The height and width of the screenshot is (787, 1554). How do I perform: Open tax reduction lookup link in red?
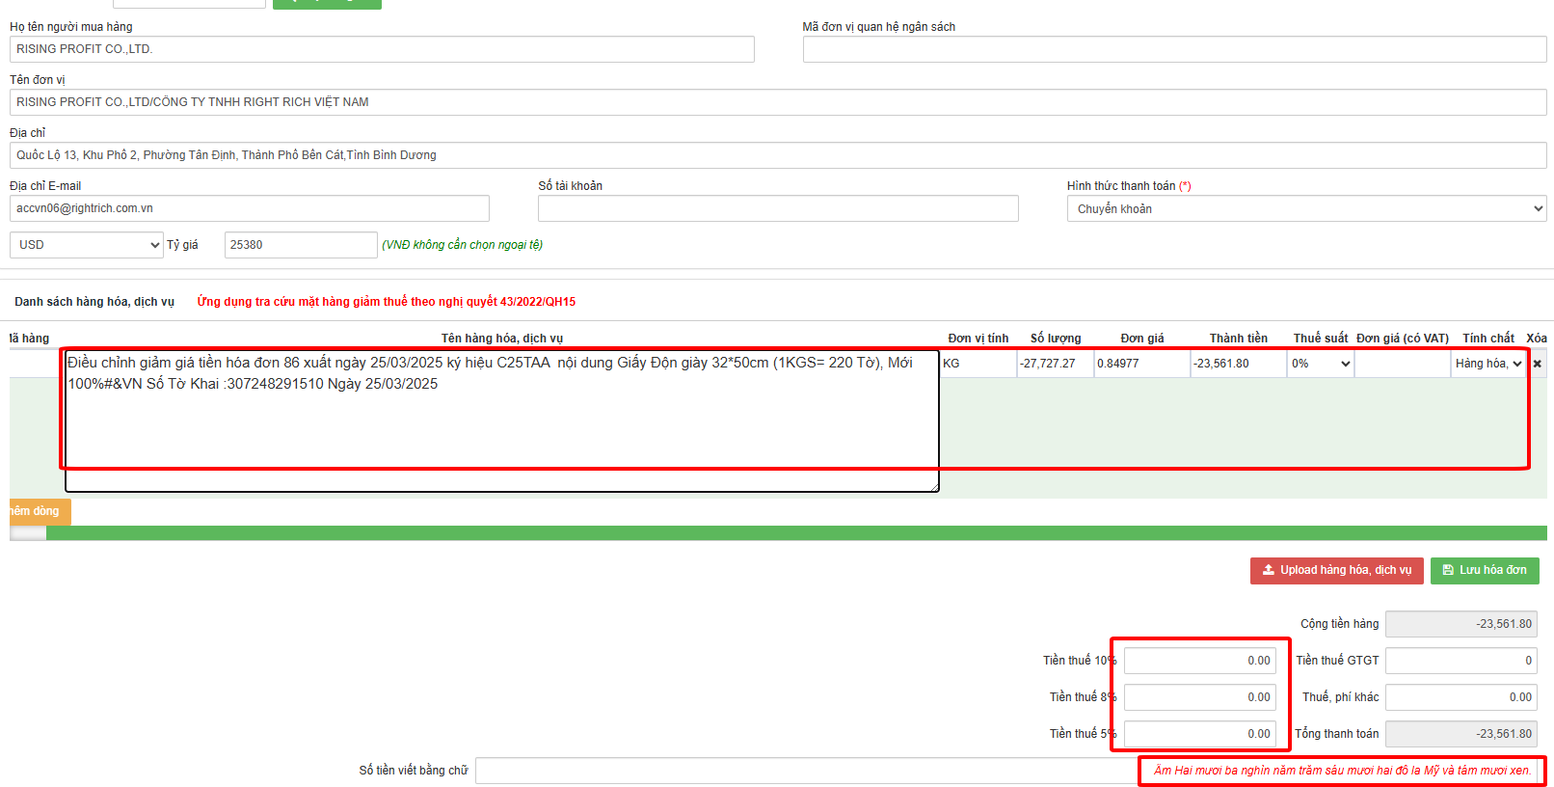pos(386,302)
